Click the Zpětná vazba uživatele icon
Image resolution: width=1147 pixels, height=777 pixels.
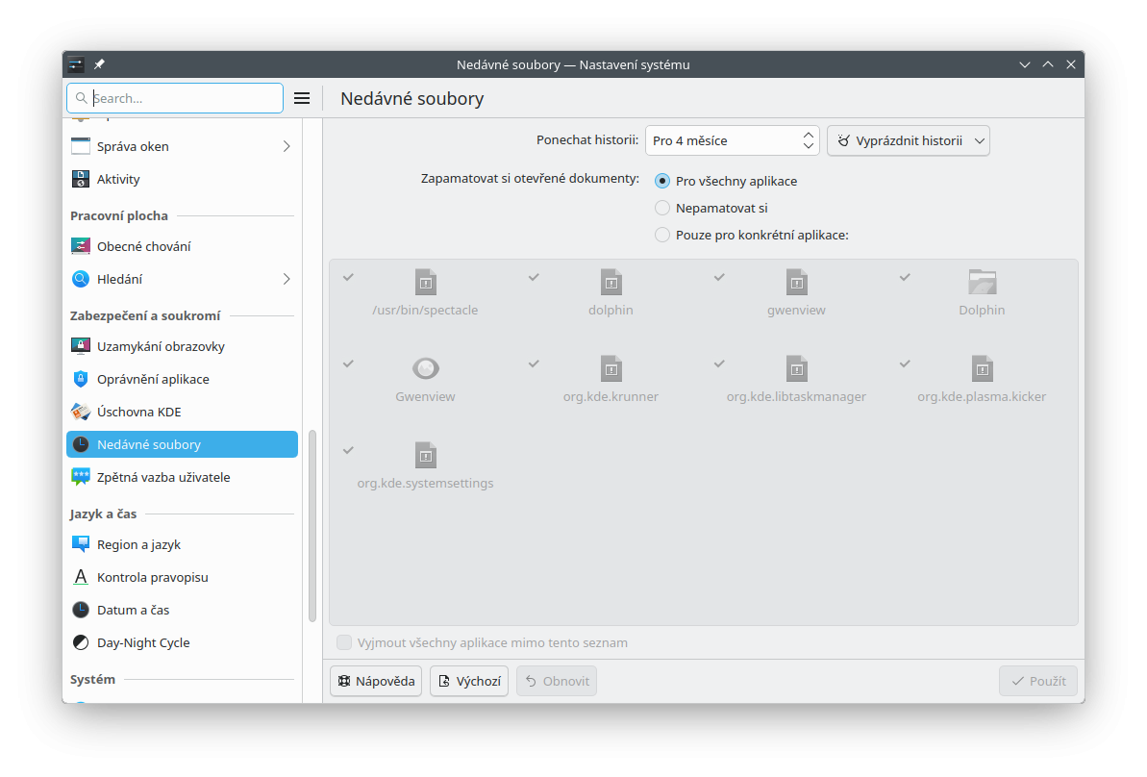pos(81,477)
